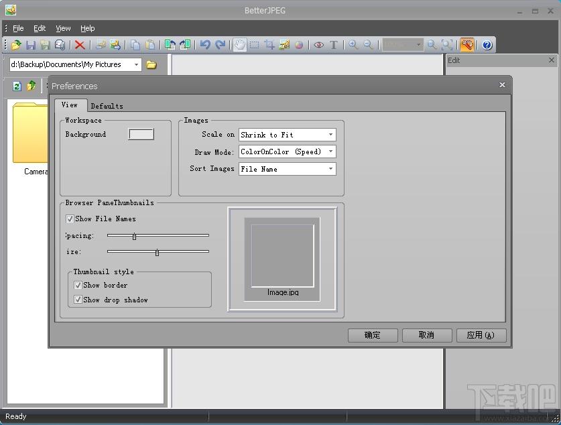Click the Undo arrow icon
The height and width of the screenshot is (425, 561).
(x=205, y=45)
